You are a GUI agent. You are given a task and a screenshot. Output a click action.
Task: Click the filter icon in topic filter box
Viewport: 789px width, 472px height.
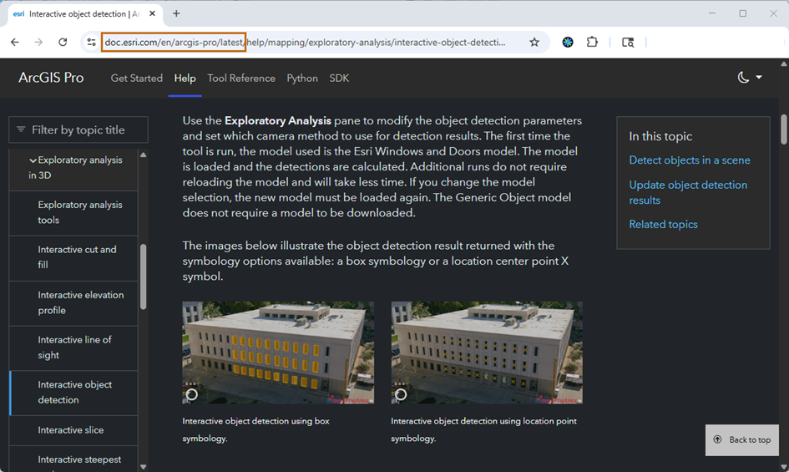[21, 129]
